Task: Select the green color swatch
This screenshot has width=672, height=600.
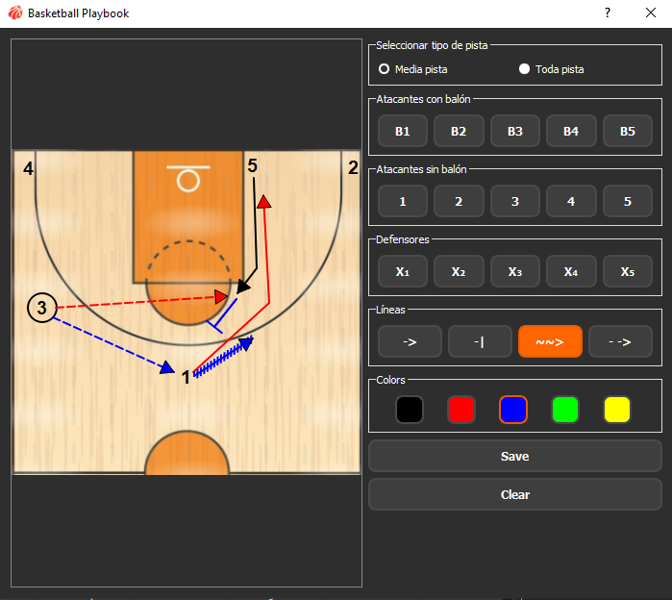Action: click(x=565, y=411)
